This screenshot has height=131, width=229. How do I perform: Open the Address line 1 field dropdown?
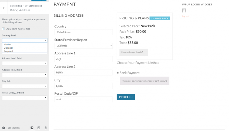click(x=24, y=63)
